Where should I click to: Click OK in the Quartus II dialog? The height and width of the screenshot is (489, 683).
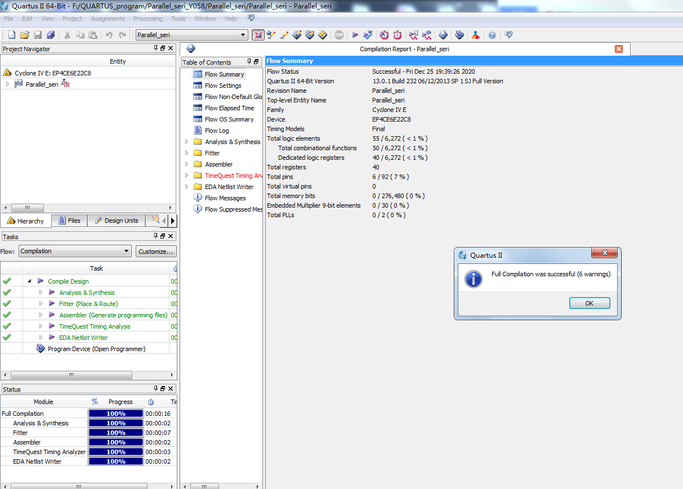[589, 303]
